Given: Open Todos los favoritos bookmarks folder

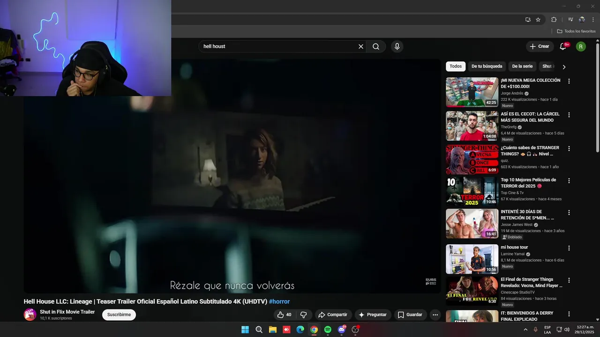Looking at the screenshot, I should (x=576, y=31).
